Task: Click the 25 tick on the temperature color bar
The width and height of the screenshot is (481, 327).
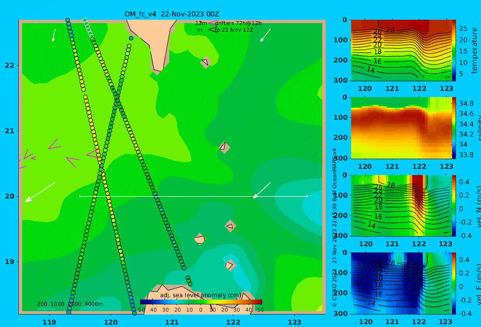Action: pos(463,28)
